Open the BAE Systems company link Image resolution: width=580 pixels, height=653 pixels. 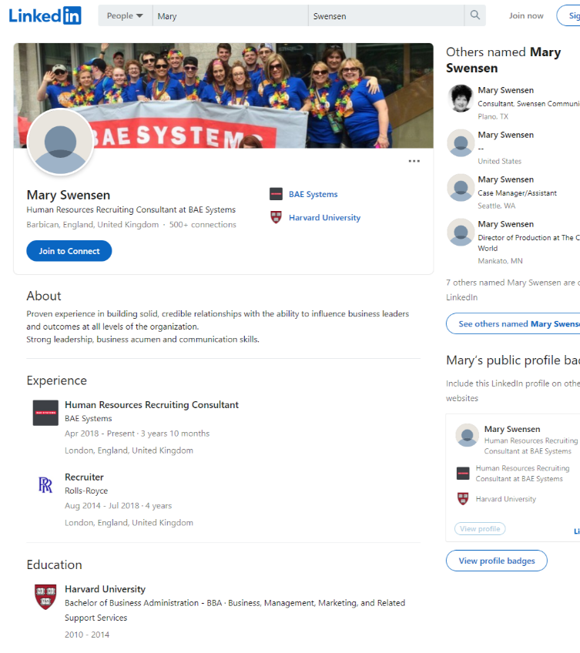[x=313, y=194]
